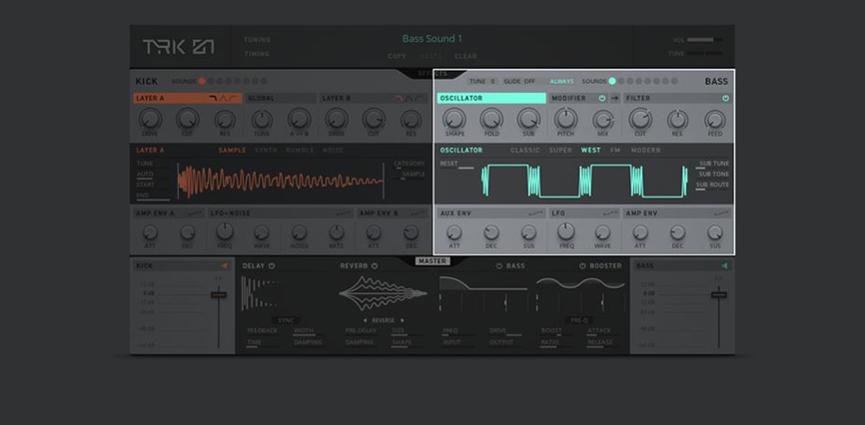The image size is (865, 425).
Task: Open the Bass AMP ENV curve selector
Action: [x=721, y=213]
